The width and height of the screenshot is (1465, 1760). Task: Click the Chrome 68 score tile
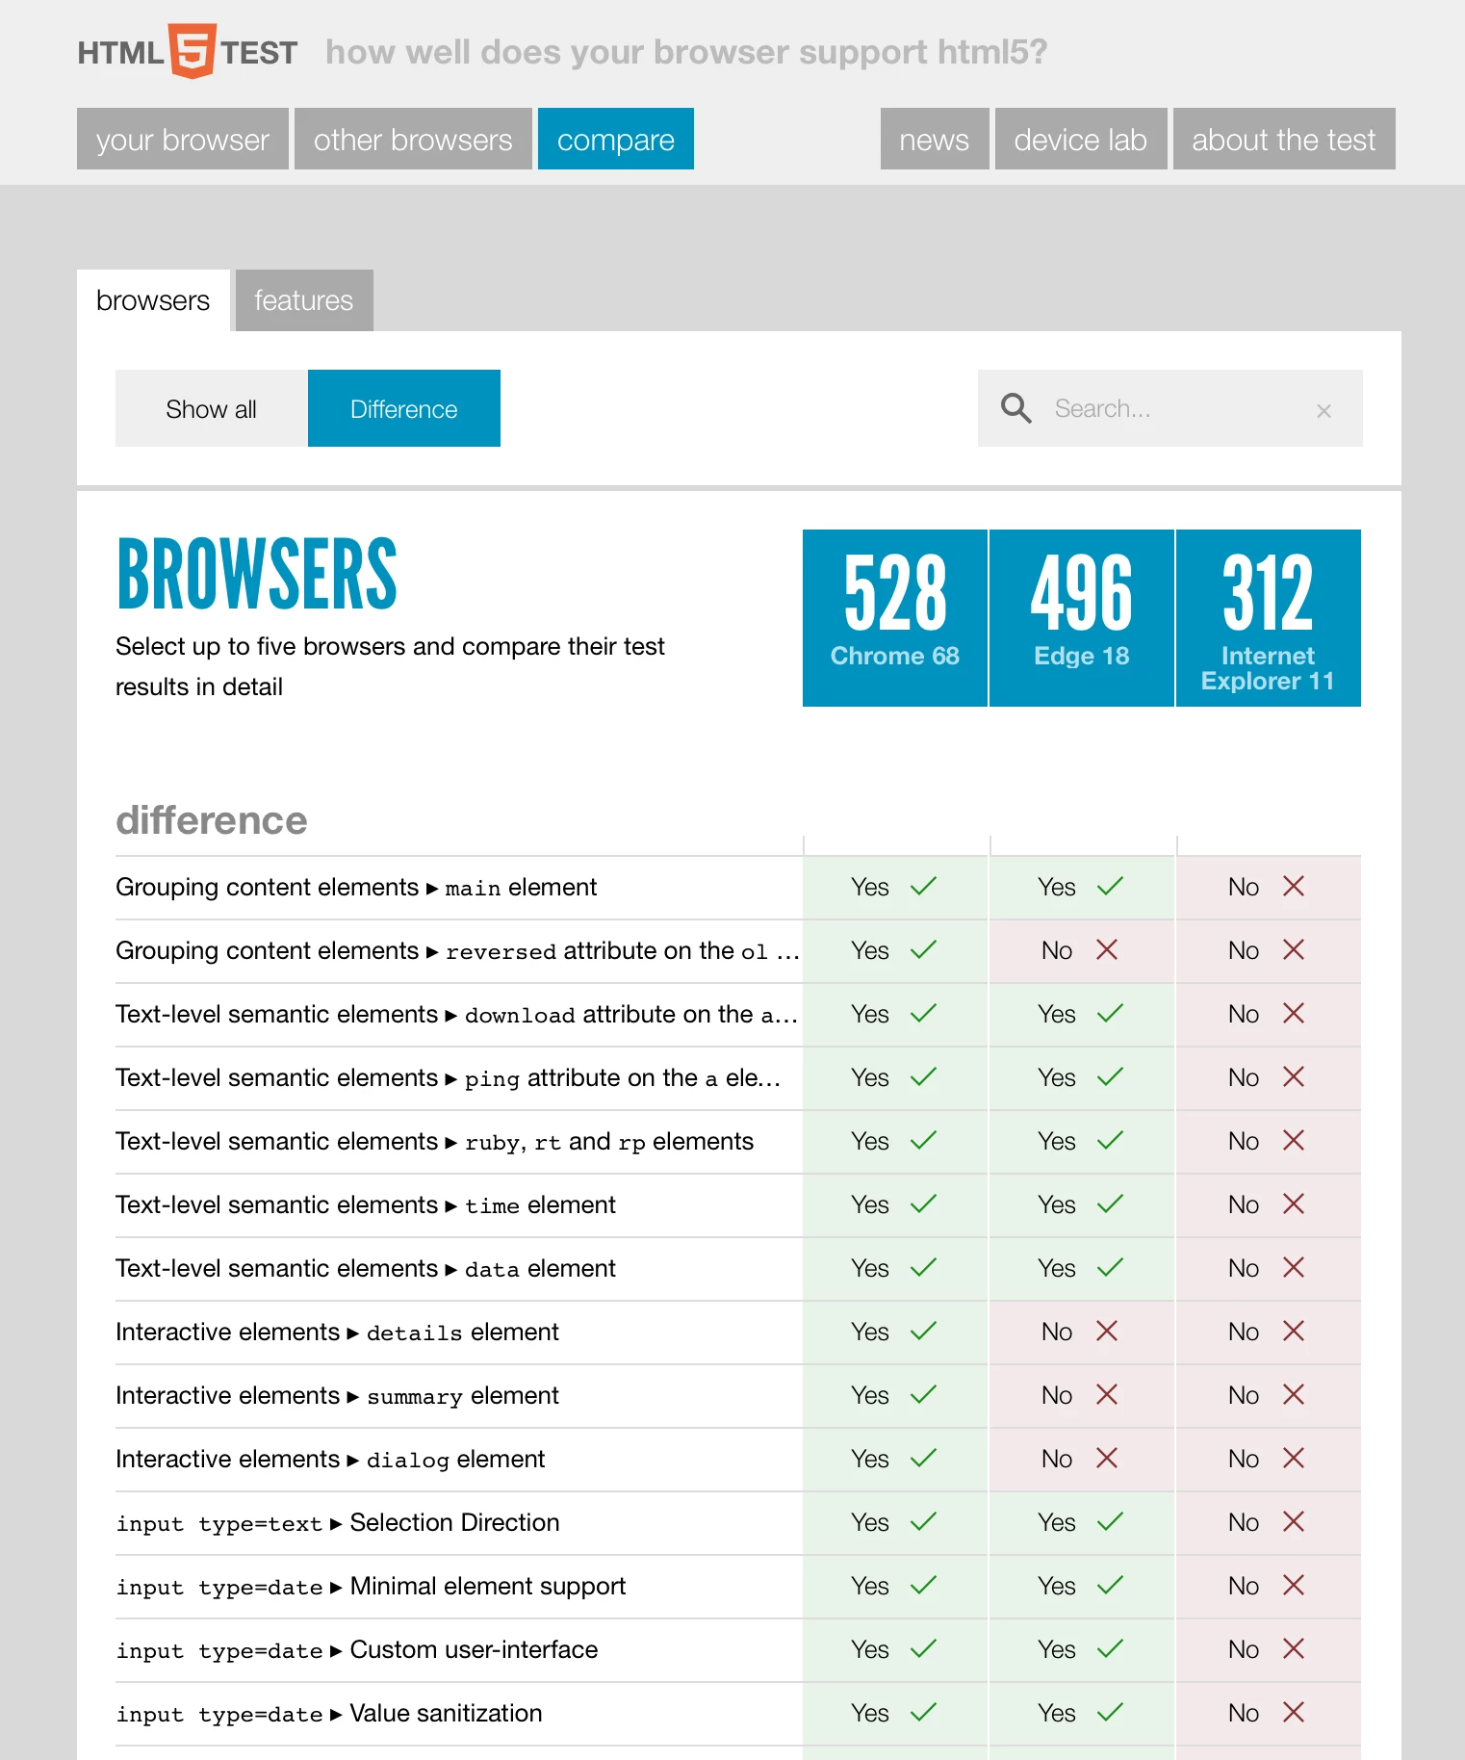(x=895, y=618)
